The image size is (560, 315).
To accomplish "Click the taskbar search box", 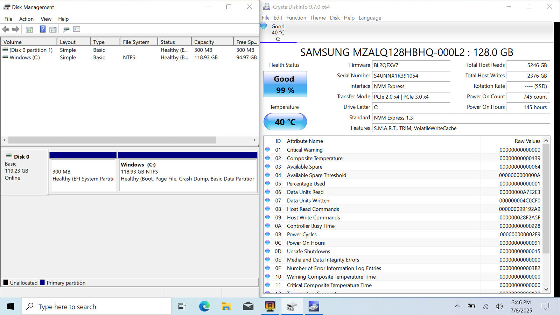I will [x=96, y=307].
